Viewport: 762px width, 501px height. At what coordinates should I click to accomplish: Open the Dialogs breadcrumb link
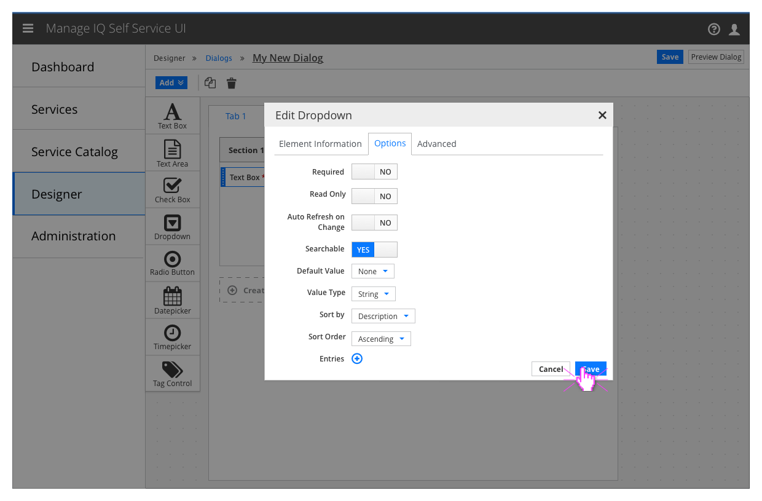click(219, 58)
